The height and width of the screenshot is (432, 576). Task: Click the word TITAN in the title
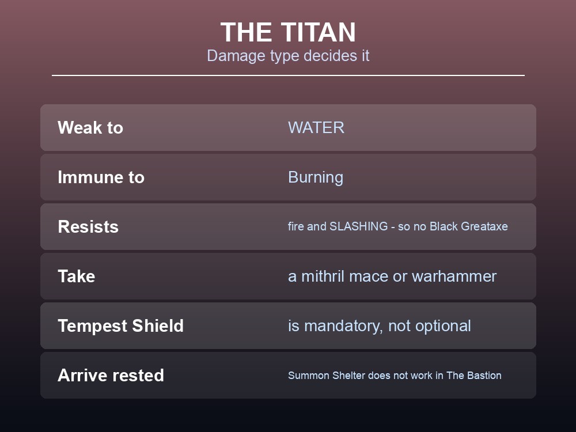point(319,32)
